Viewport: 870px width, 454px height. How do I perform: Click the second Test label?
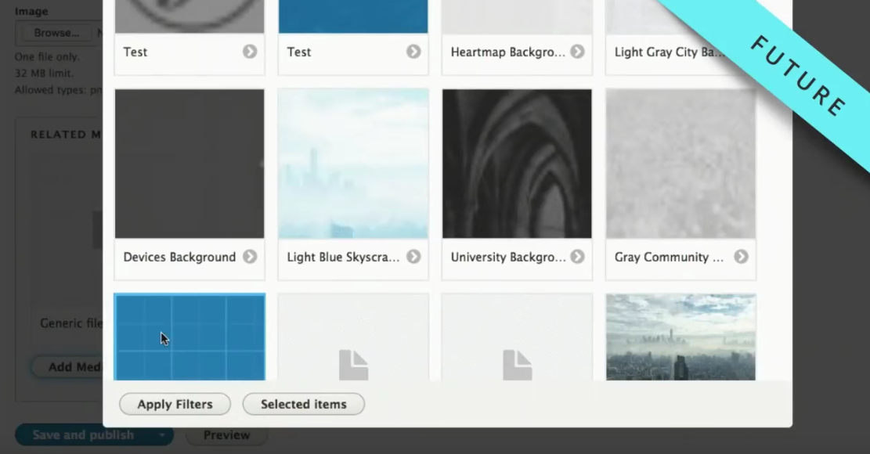[x=299, y=52]
